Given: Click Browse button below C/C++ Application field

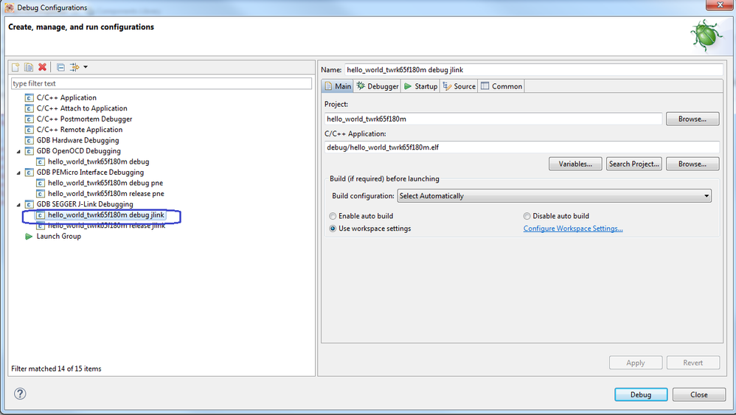Looking at the screenshot, I should pyautogui.click(x=692, y=164).
